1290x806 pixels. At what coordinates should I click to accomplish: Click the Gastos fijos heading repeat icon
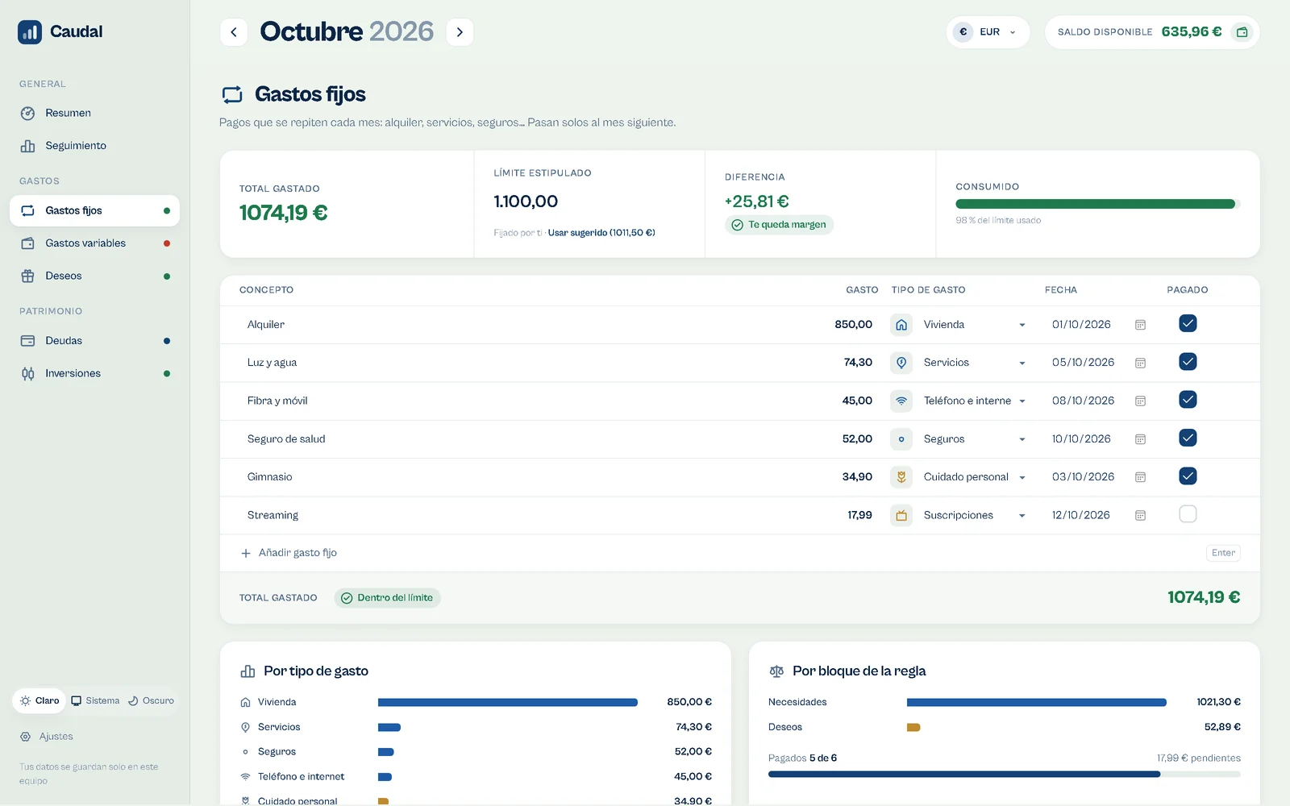click(232, 95)
